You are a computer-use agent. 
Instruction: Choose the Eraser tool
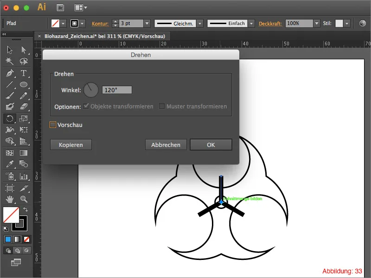[24, 107]
